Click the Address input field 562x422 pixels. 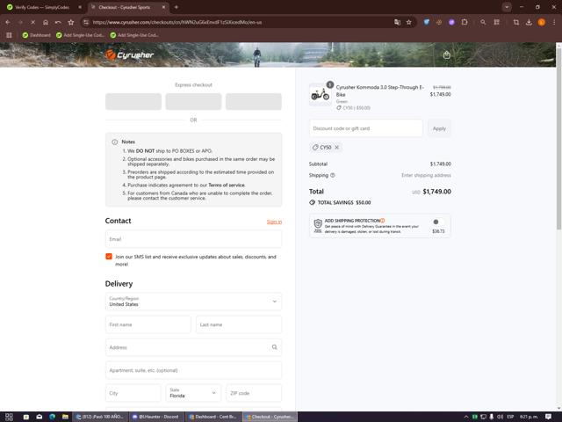[193, 347]
